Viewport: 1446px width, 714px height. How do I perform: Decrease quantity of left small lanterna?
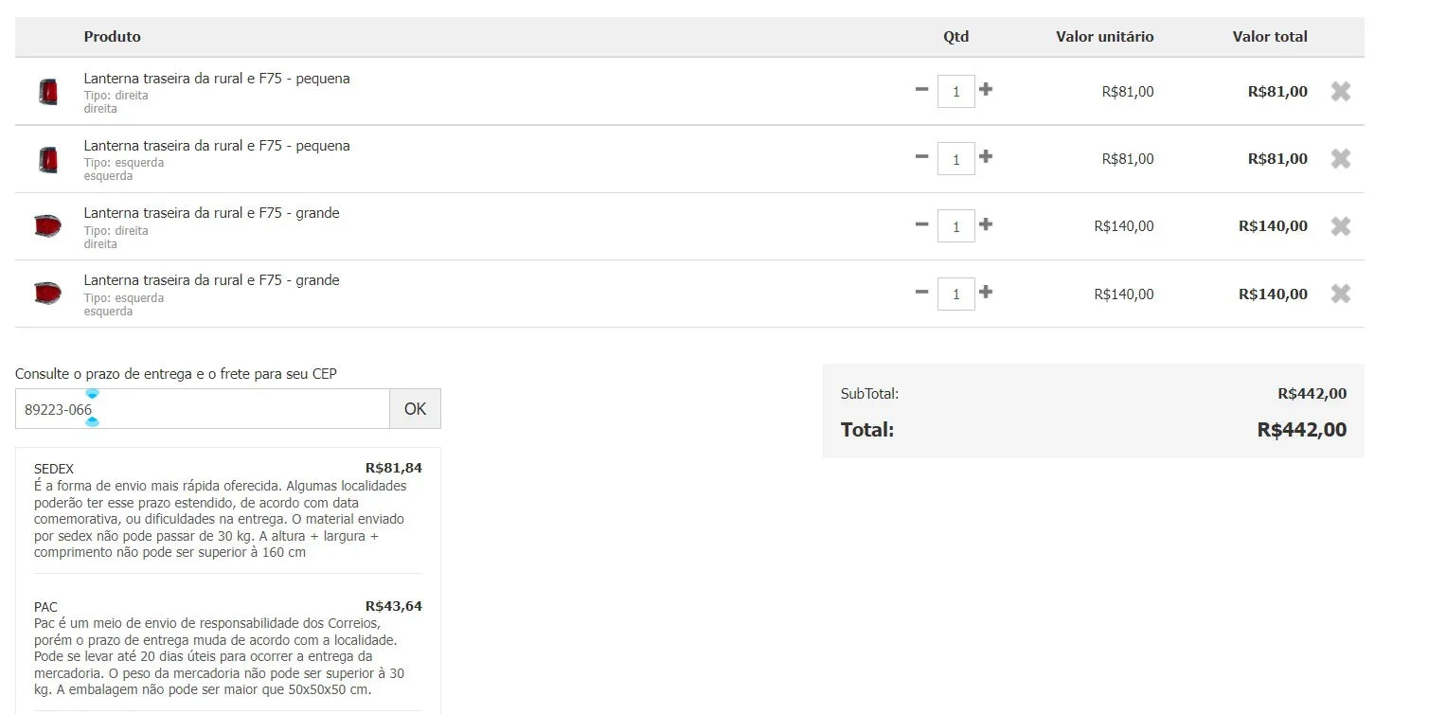[x=921, y=156]
